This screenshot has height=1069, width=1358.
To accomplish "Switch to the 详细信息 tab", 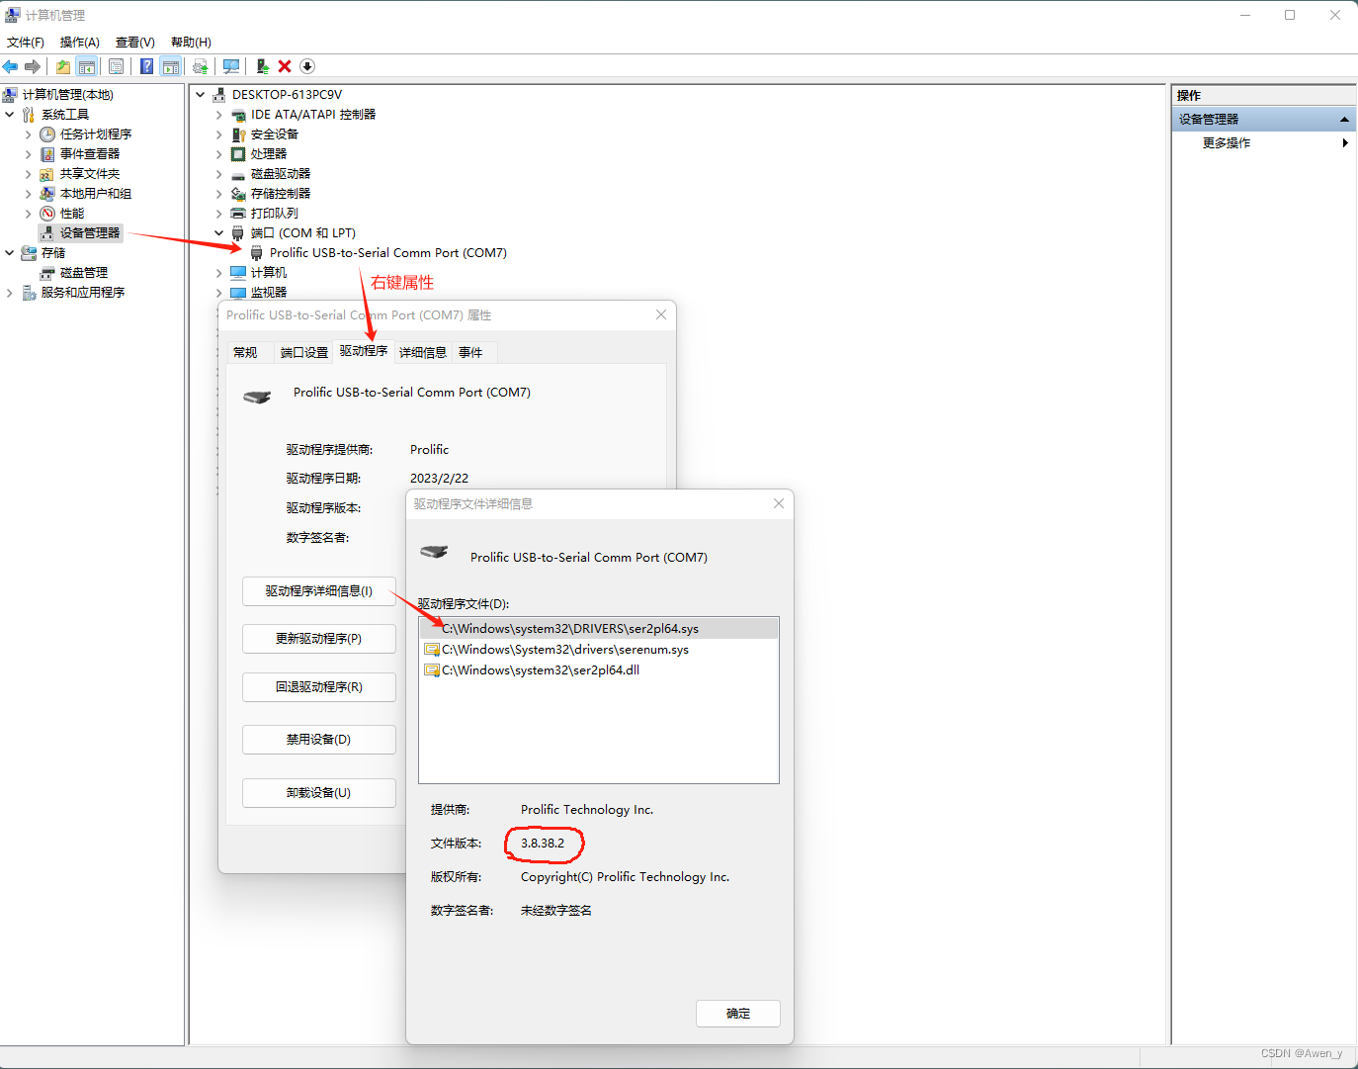I will pos(422,351).
